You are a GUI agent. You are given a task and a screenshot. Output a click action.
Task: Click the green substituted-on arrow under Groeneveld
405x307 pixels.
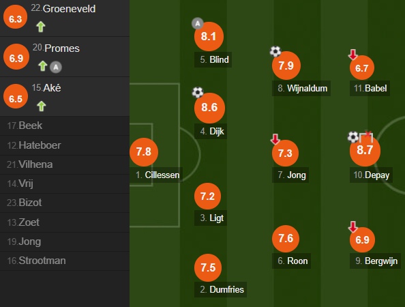(x=41, y=27)
